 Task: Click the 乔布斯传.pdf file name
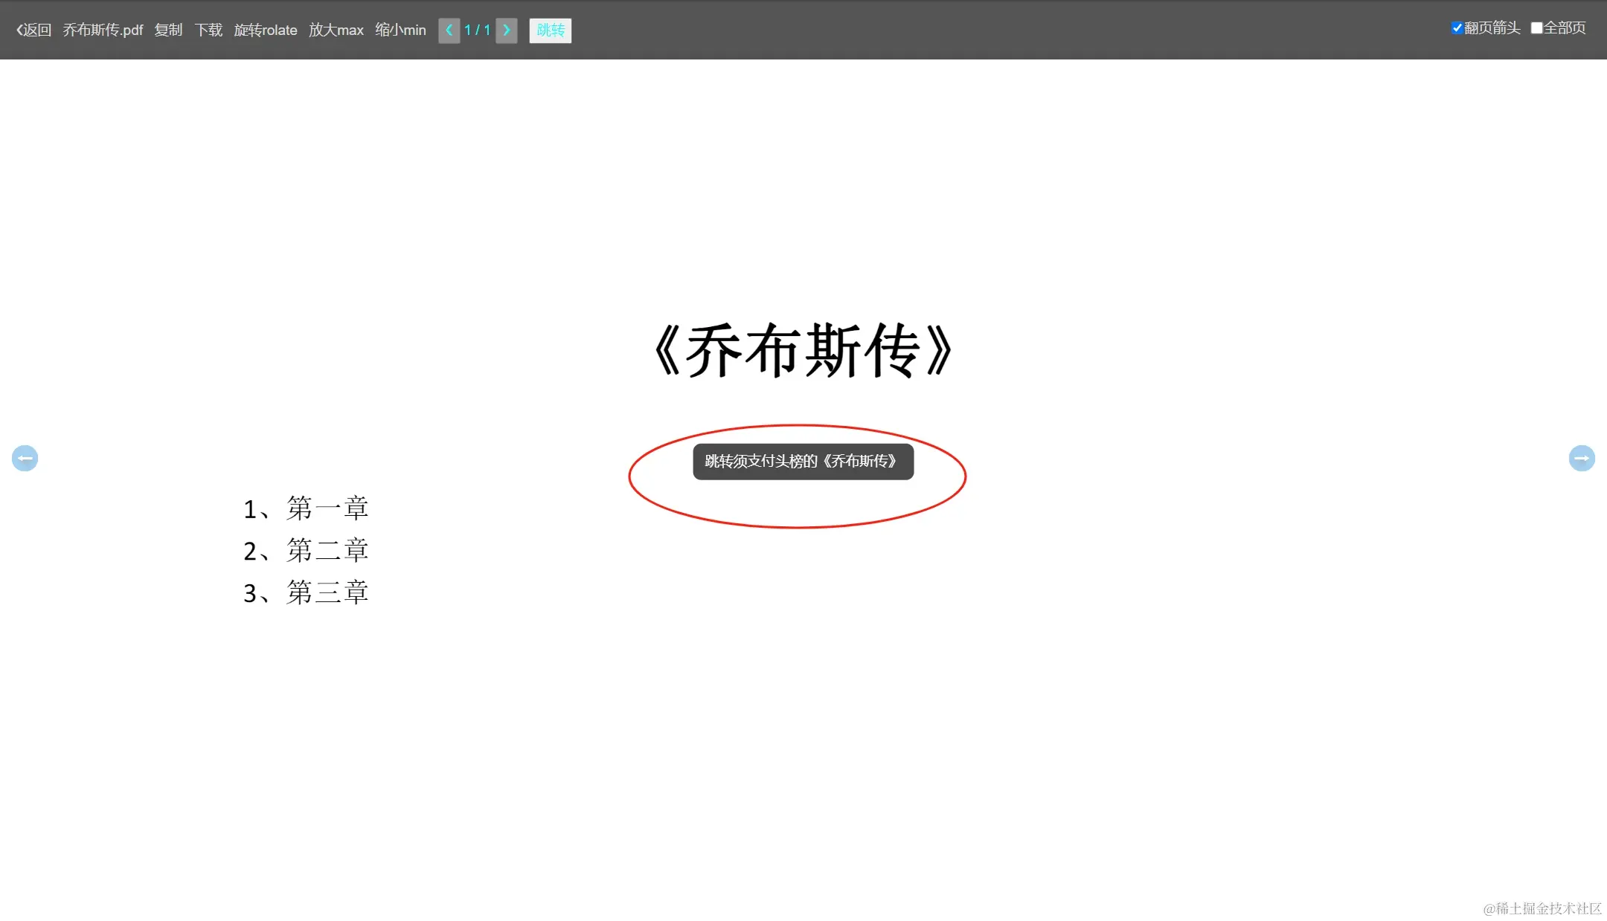point(103,30)
